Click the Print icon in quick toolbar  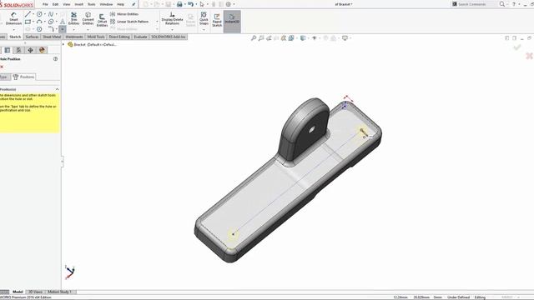pos(179,4)
